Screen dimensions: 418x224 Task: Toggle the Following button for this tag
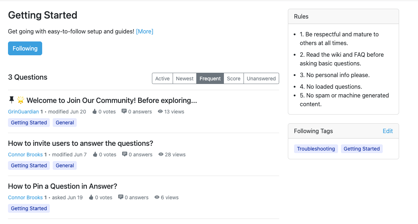click(x=25, y=48)
